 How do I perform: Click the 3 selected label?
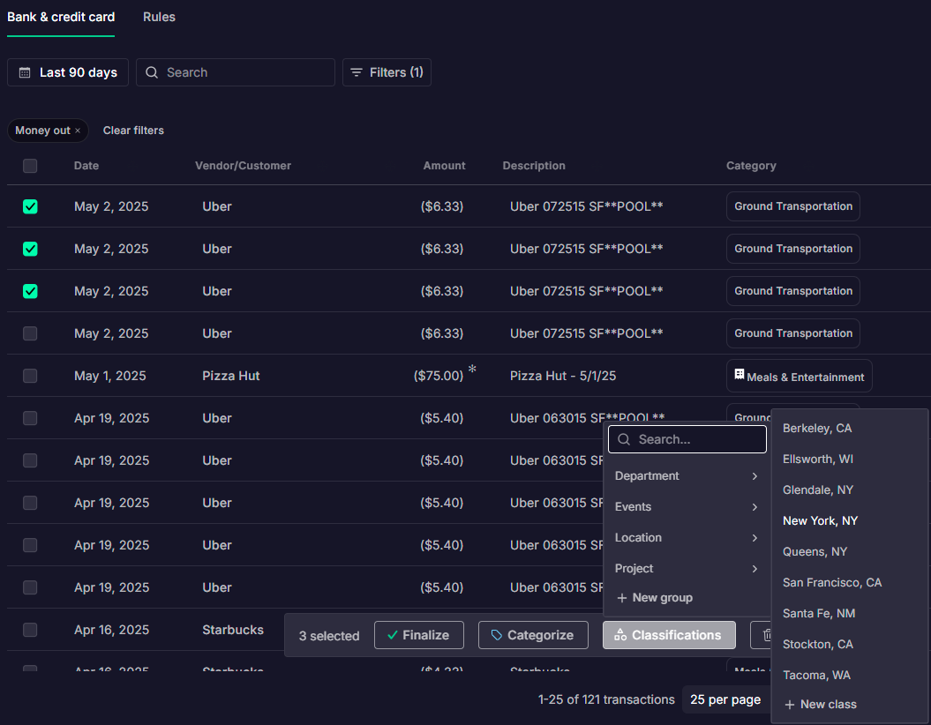(329, 636)
